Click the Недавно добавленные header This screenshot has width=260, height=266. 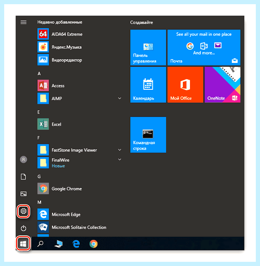pyautogui.click(x=60, y=22)
